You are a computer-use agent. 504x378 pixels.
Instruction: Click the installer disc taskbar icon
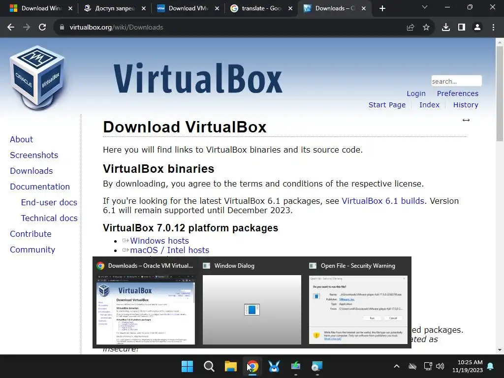317,366
